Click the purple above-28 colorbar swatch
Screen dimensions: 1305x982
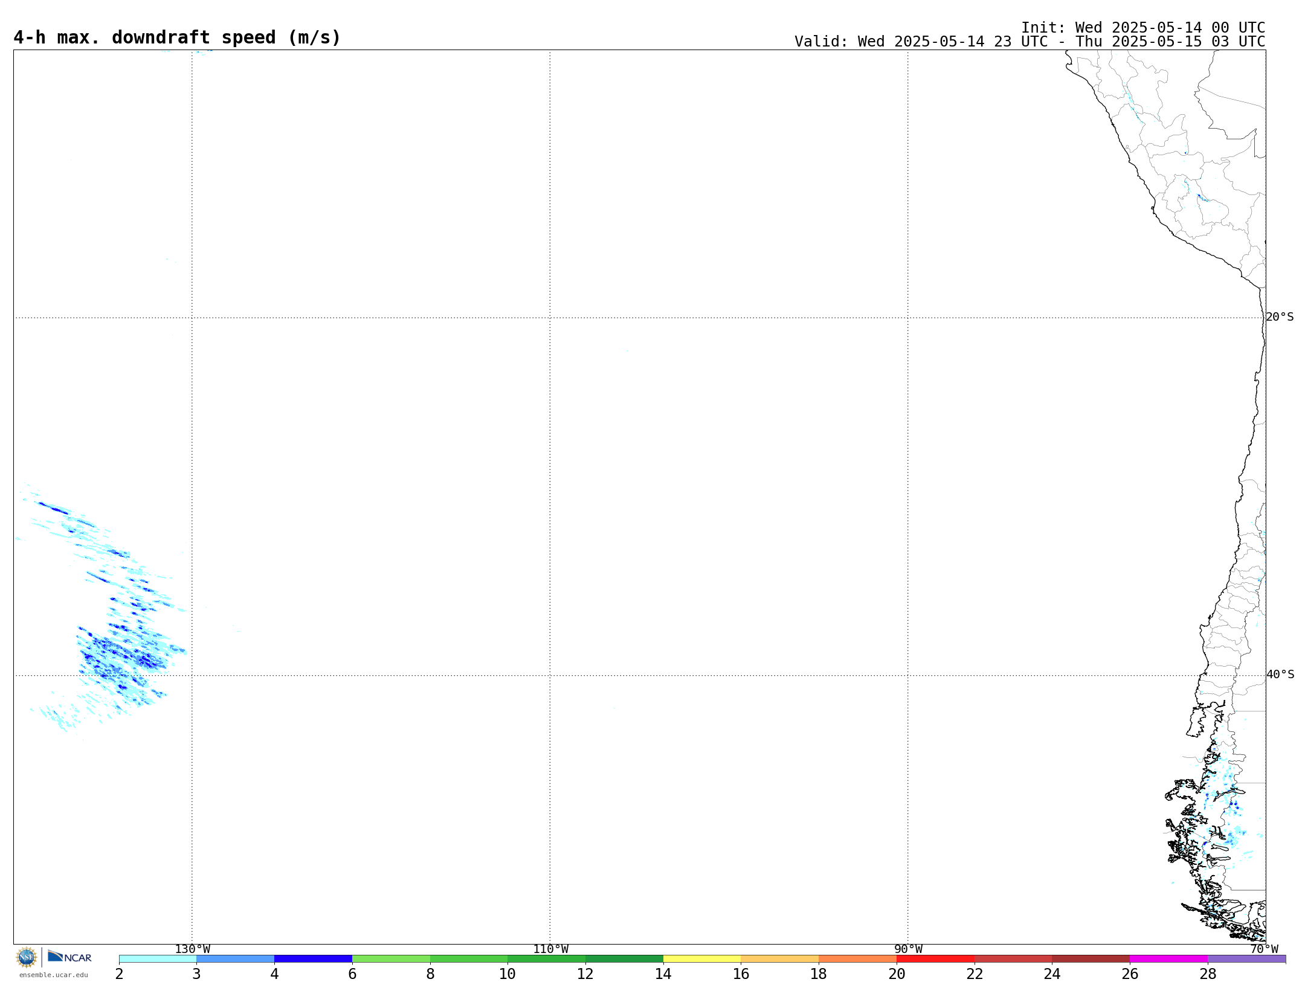[x=1247, y=959]
